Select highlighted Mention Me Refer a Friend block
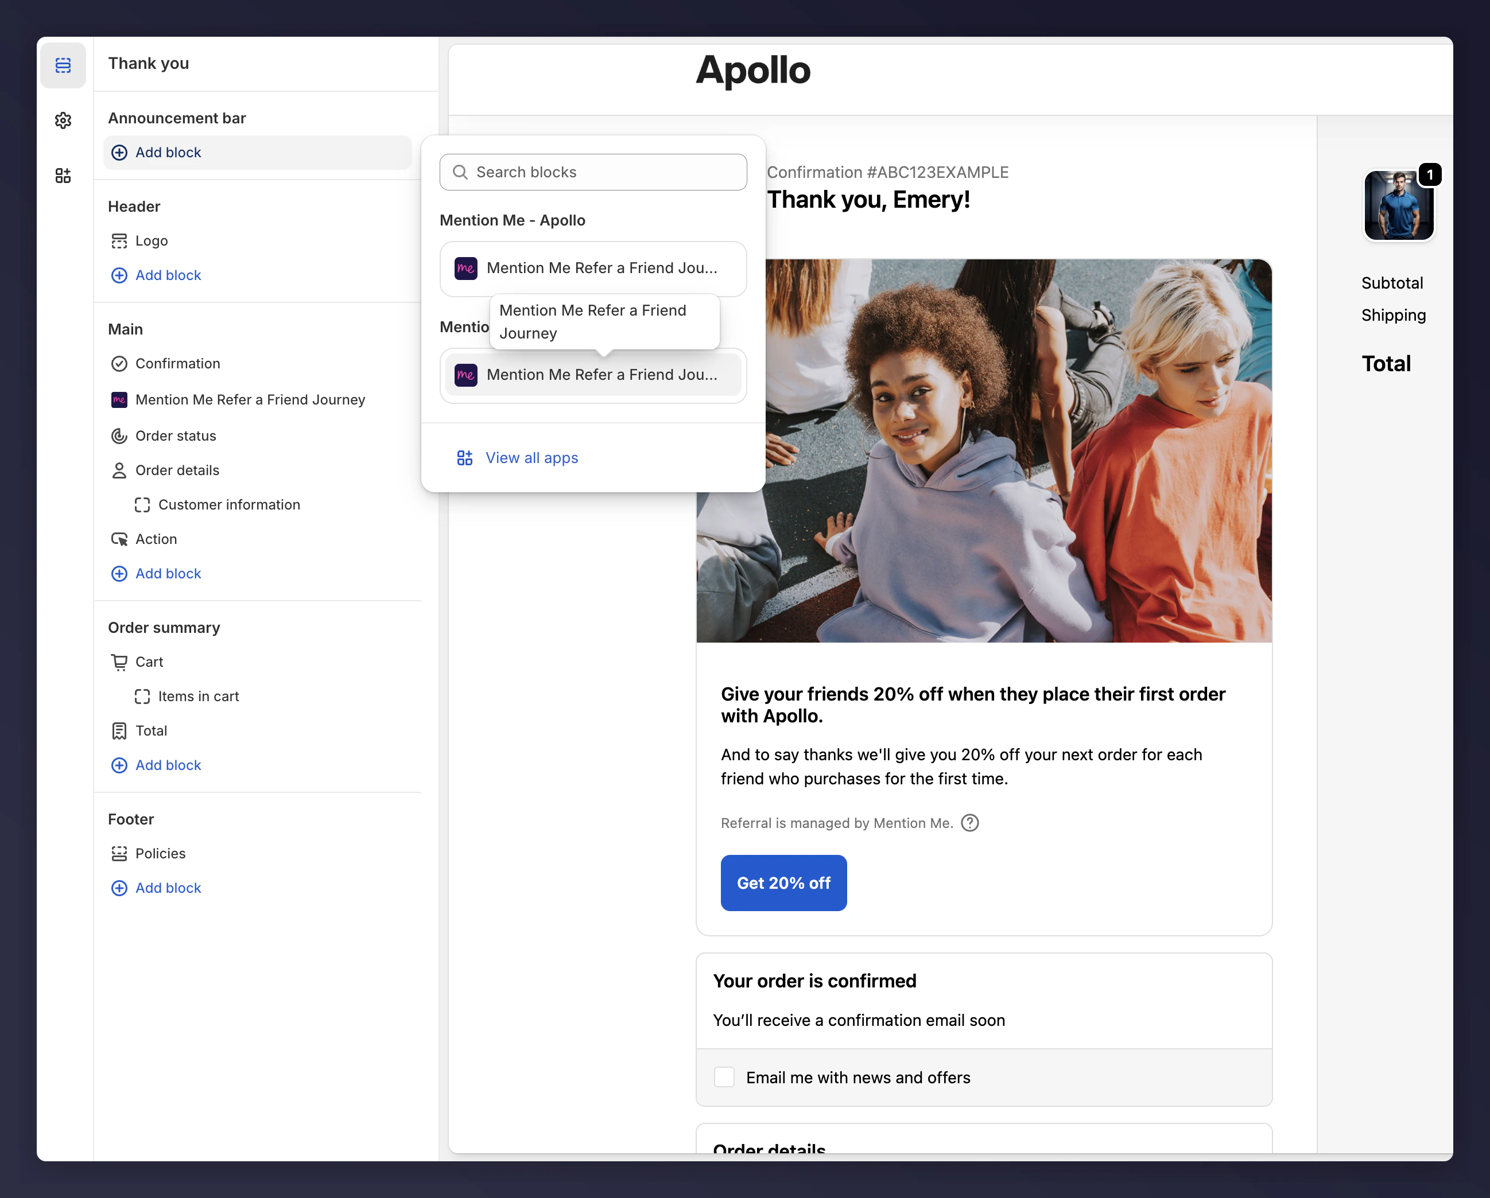 tap(593, 375)
